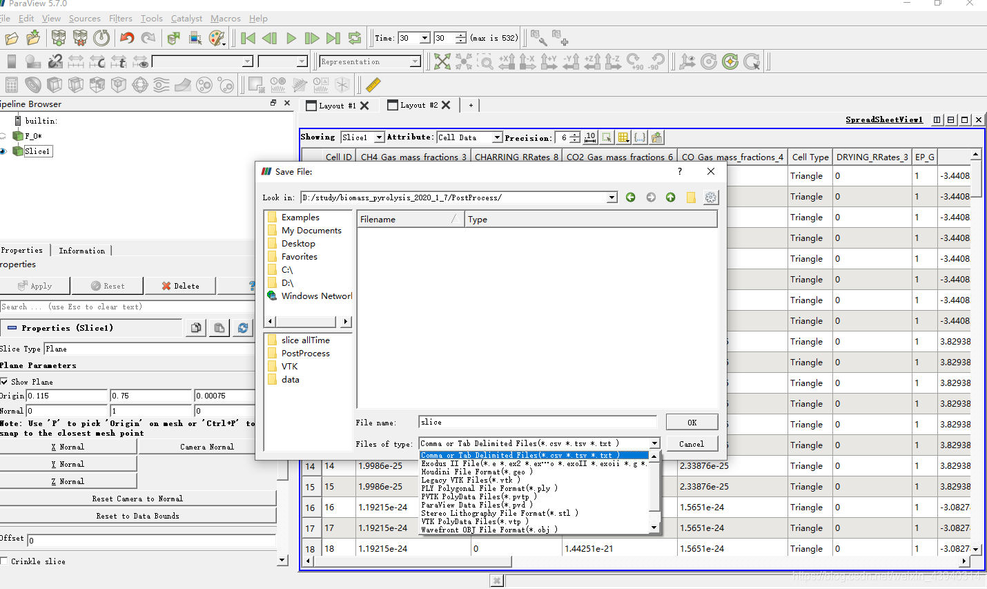
Task: Navigate up to parent directory
Action: [671, 197]
